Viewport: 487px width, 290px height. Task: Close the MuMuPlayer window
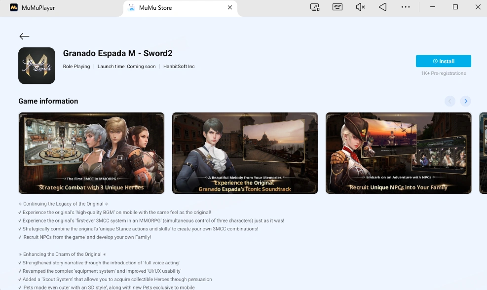tap(478, 7)
